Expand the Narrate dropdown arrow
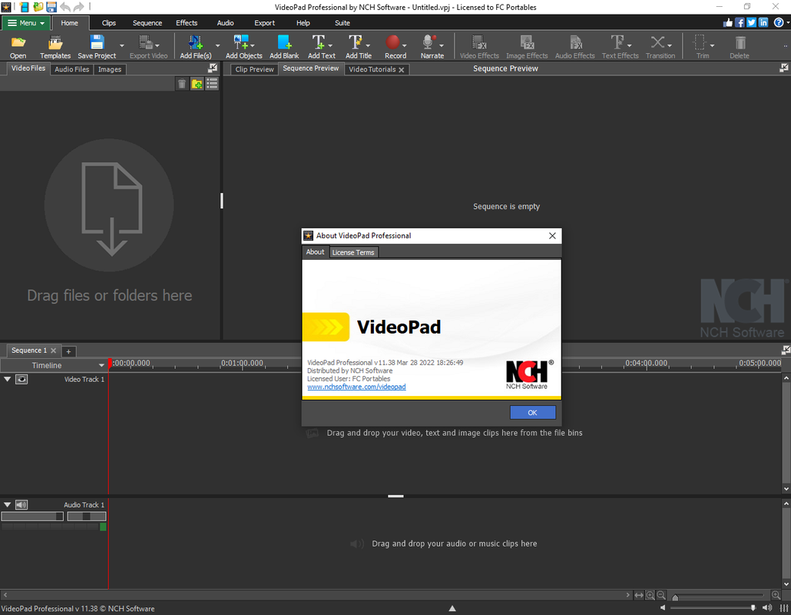The width and height of the screenshot is (791, 615). [442, 45]
